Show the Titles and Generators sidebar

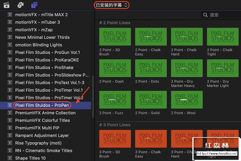[34, 5]
